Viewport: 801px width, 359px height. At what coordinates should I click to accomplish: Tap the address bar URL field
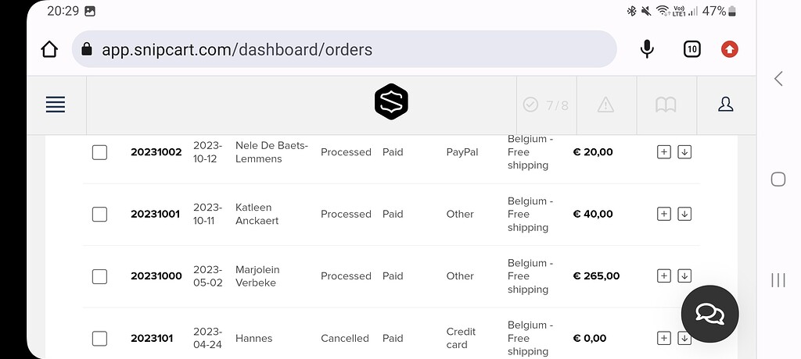tap(344, 49)
